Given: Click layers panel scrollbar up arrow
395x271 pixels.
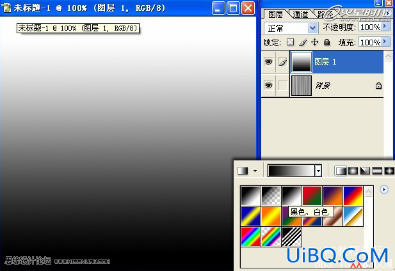Looking at the screenshot, I should pyautogui.click(x=388, y=56).
